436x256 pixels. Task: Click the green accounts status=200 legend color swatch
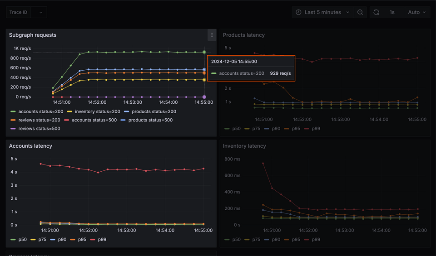coord(13,111)
